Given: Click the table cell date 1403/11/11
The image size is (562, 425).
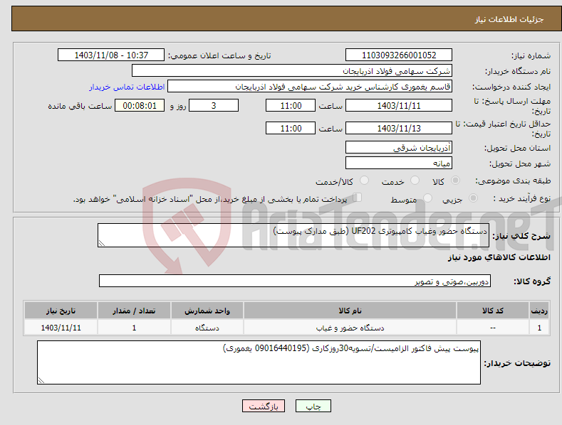Looking at the screenshot, I should [x=61, y=328].
